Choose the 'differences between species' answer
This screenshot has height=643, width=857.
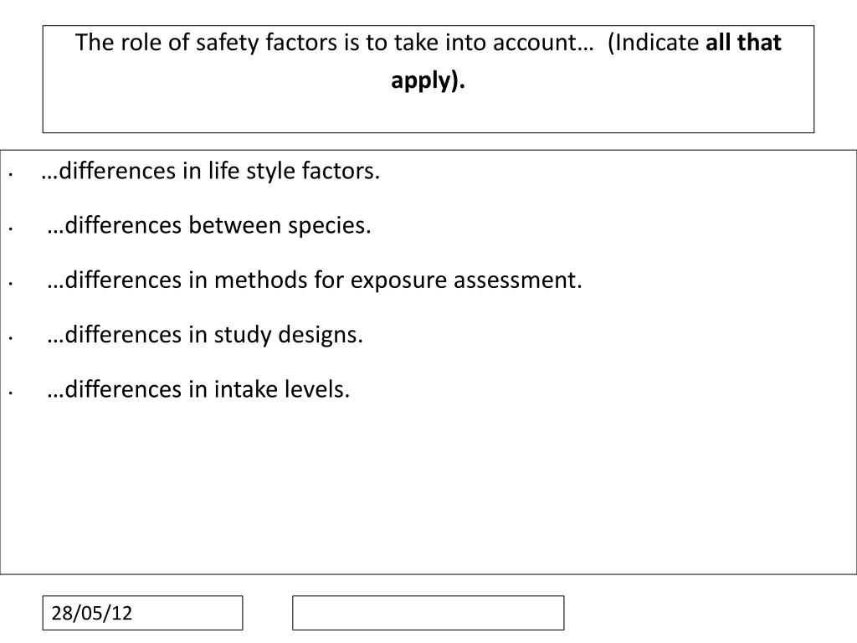209,225
